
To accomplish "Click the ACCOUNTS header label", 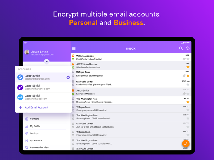I will pos(24,70).
